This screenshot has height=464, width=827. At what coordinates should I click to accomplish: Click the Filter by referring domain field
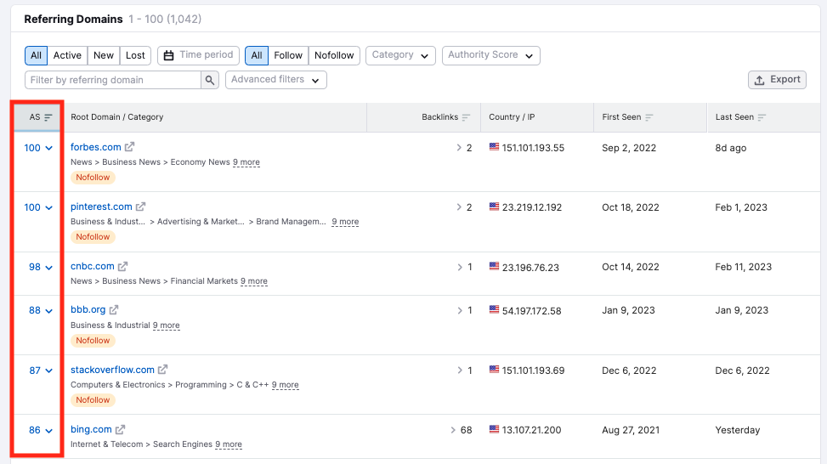point(112,80)
